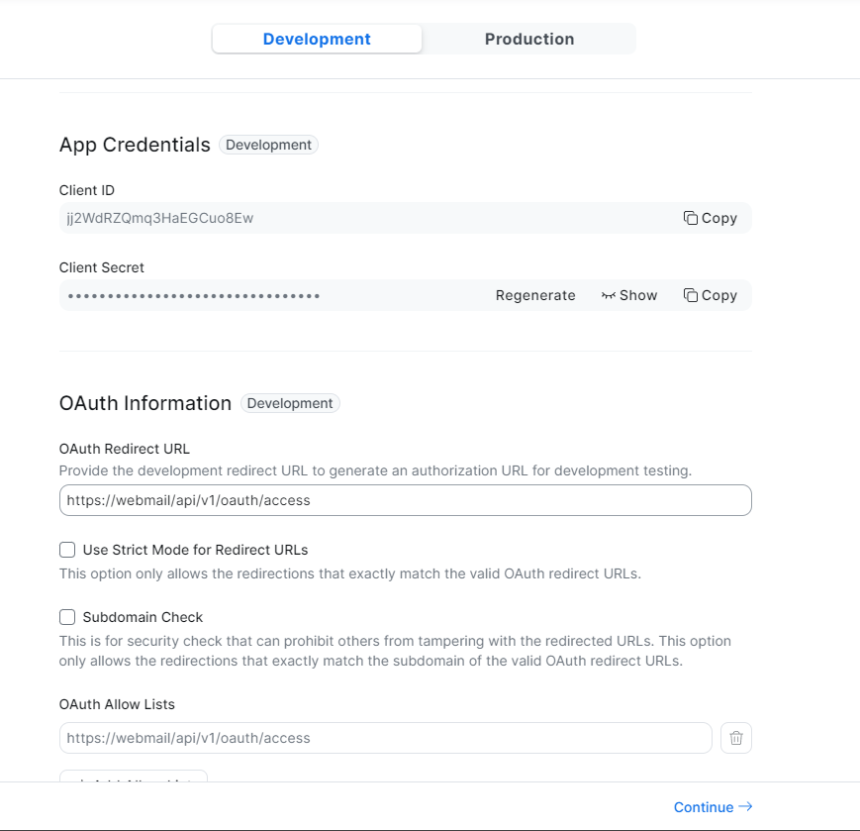Click the Continue arrow icon
Screen dimensions: 860x831
[x=745, y=806]
